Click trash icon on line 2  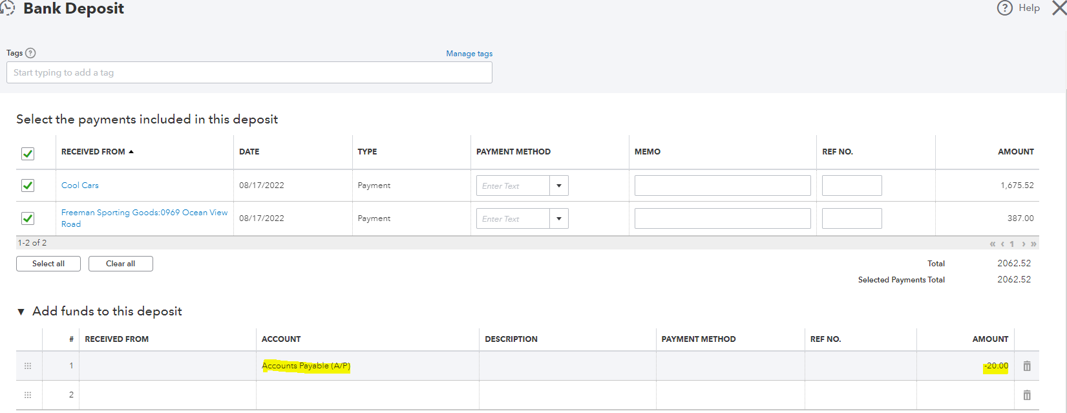point(1027,395)
